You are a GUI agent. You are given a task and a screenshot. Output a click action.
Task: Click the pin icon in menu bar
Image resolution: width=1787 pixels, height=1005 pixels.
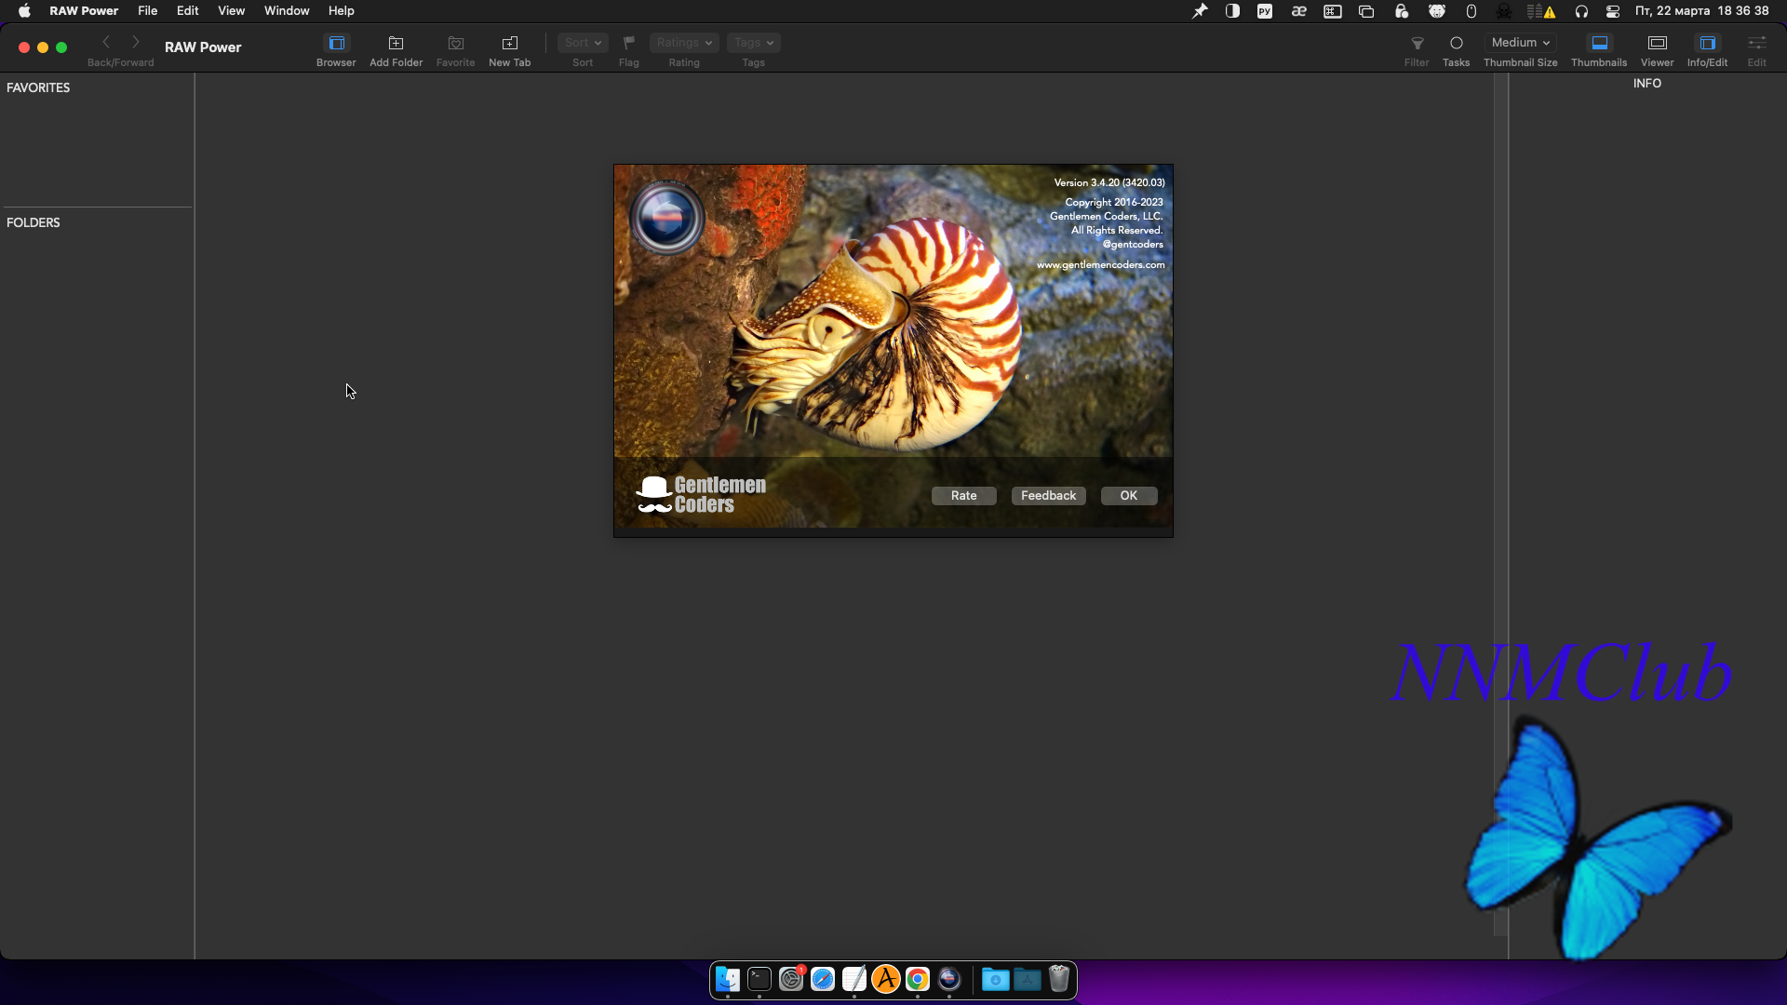[x=1200, y=11]
